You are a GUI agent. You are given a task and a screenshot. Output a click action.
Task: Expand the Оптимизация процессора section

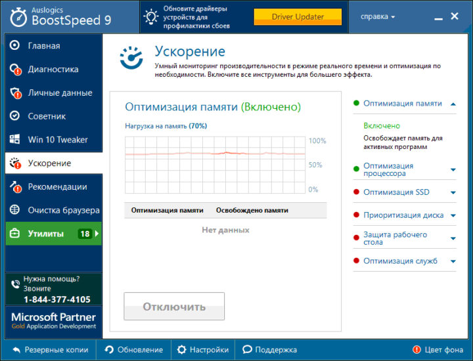(x=453, y=170)
